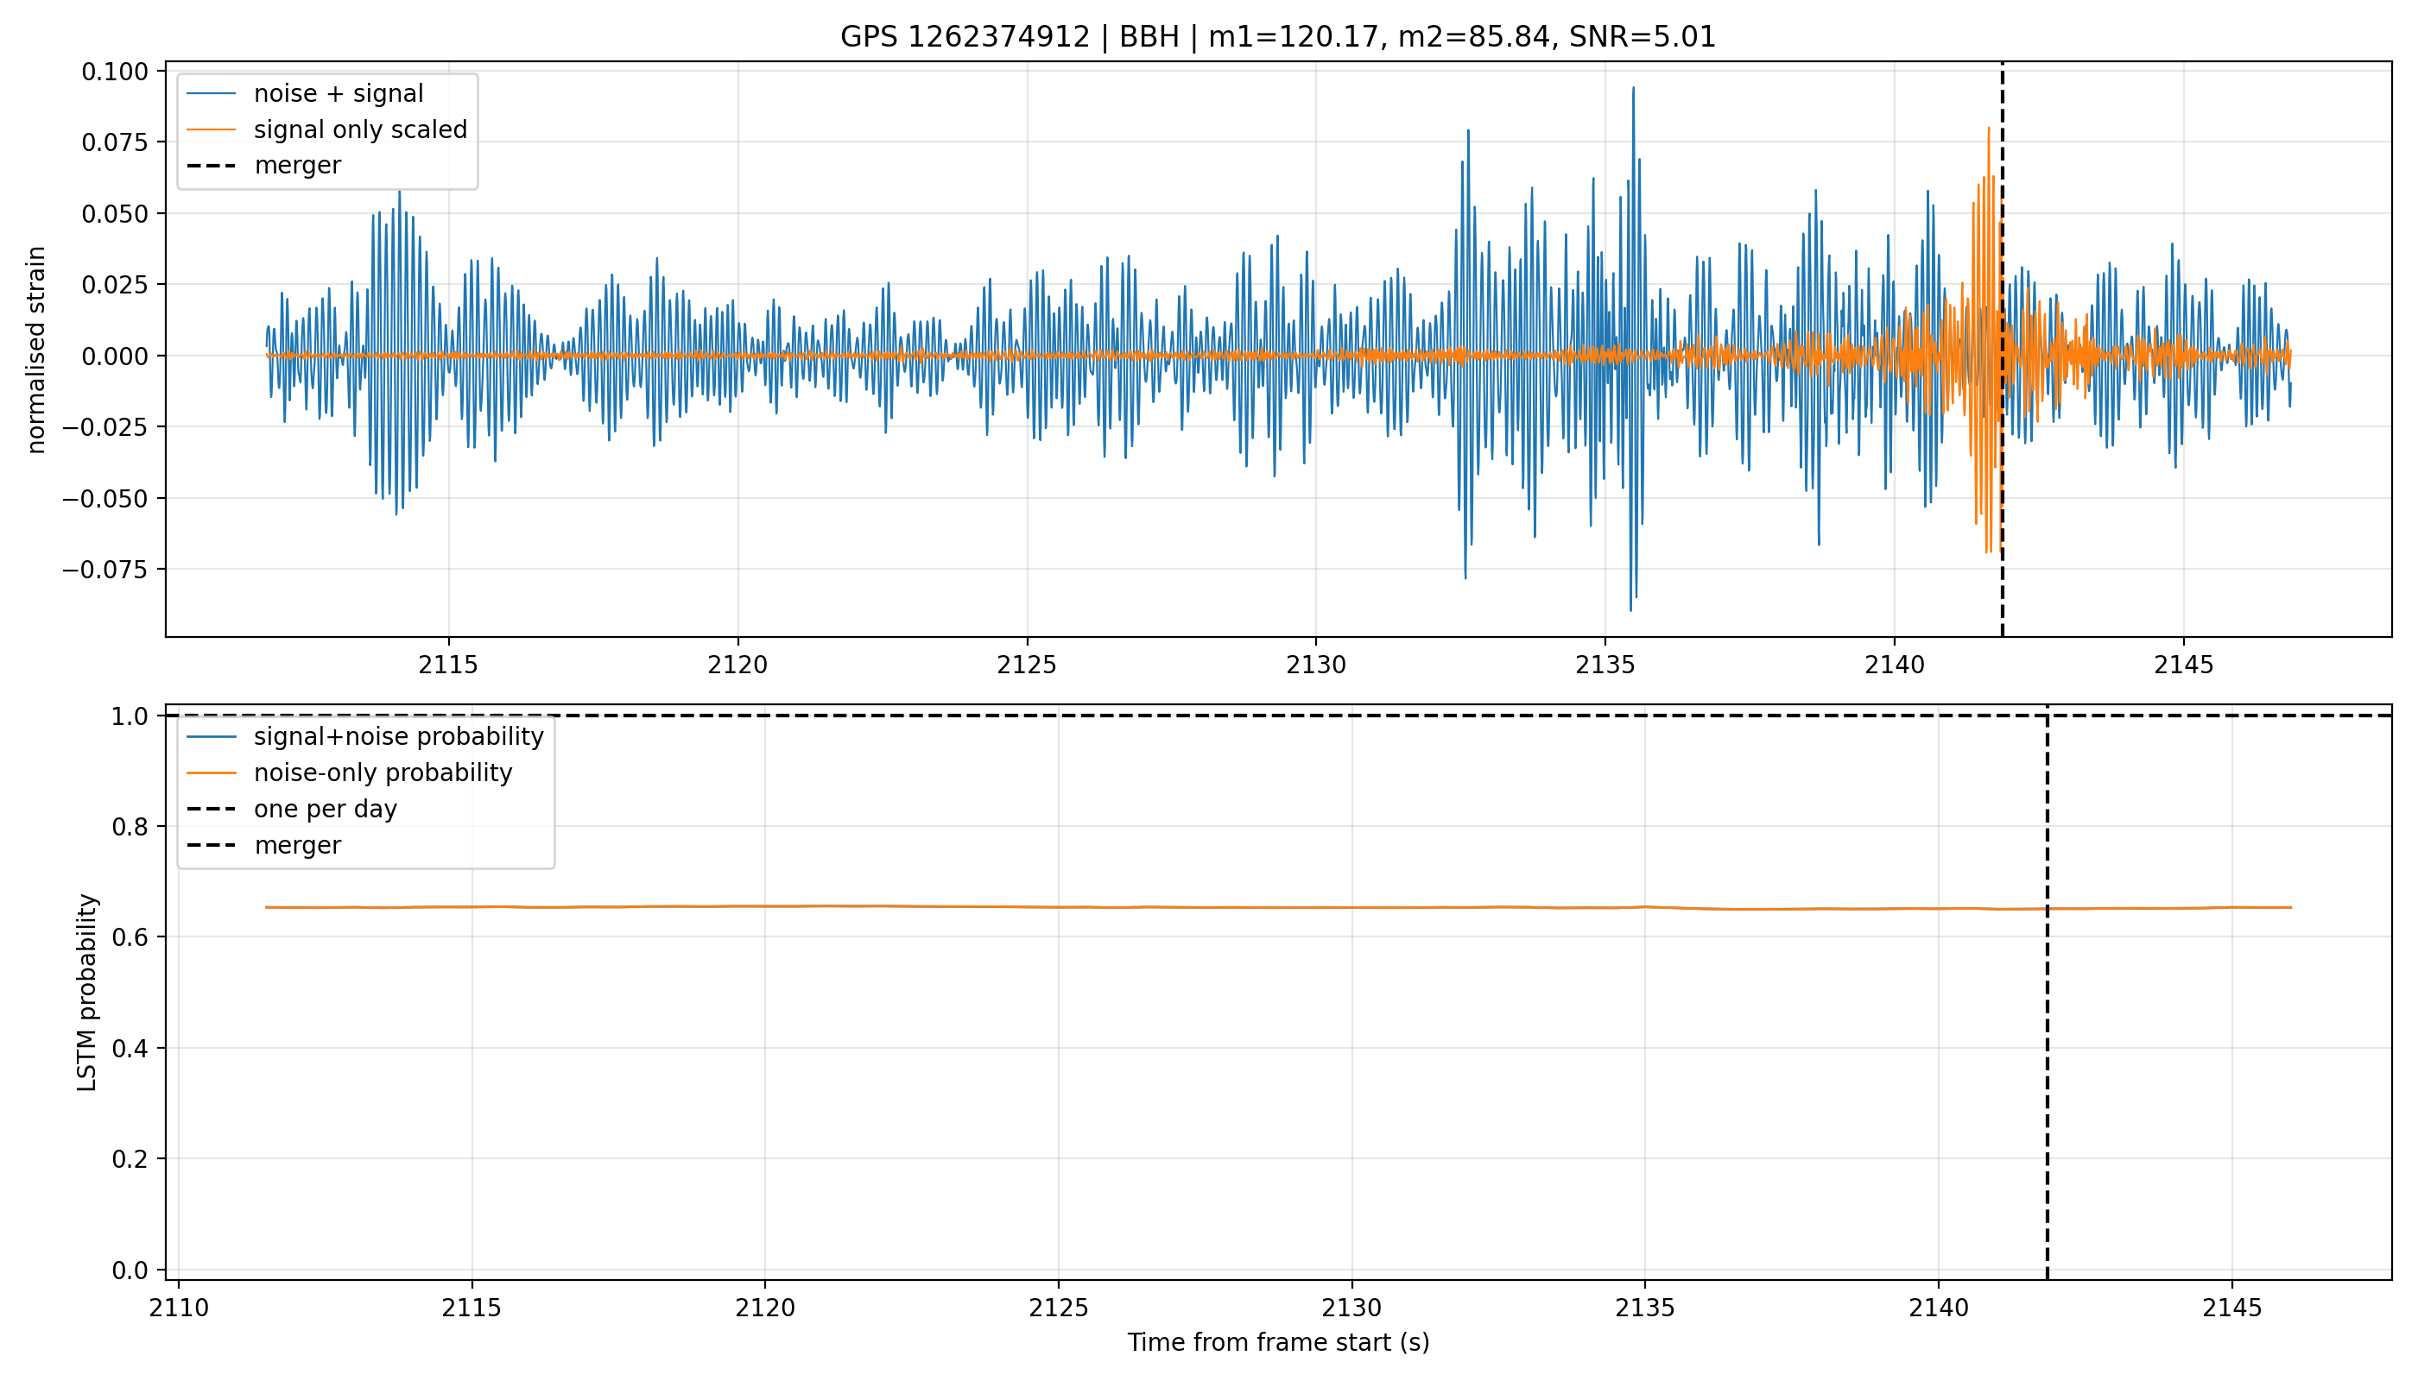The width and height of the screenshot is (2418, 1381).
Task: Click the flat orange probability curve
Action: (1278, 907)
